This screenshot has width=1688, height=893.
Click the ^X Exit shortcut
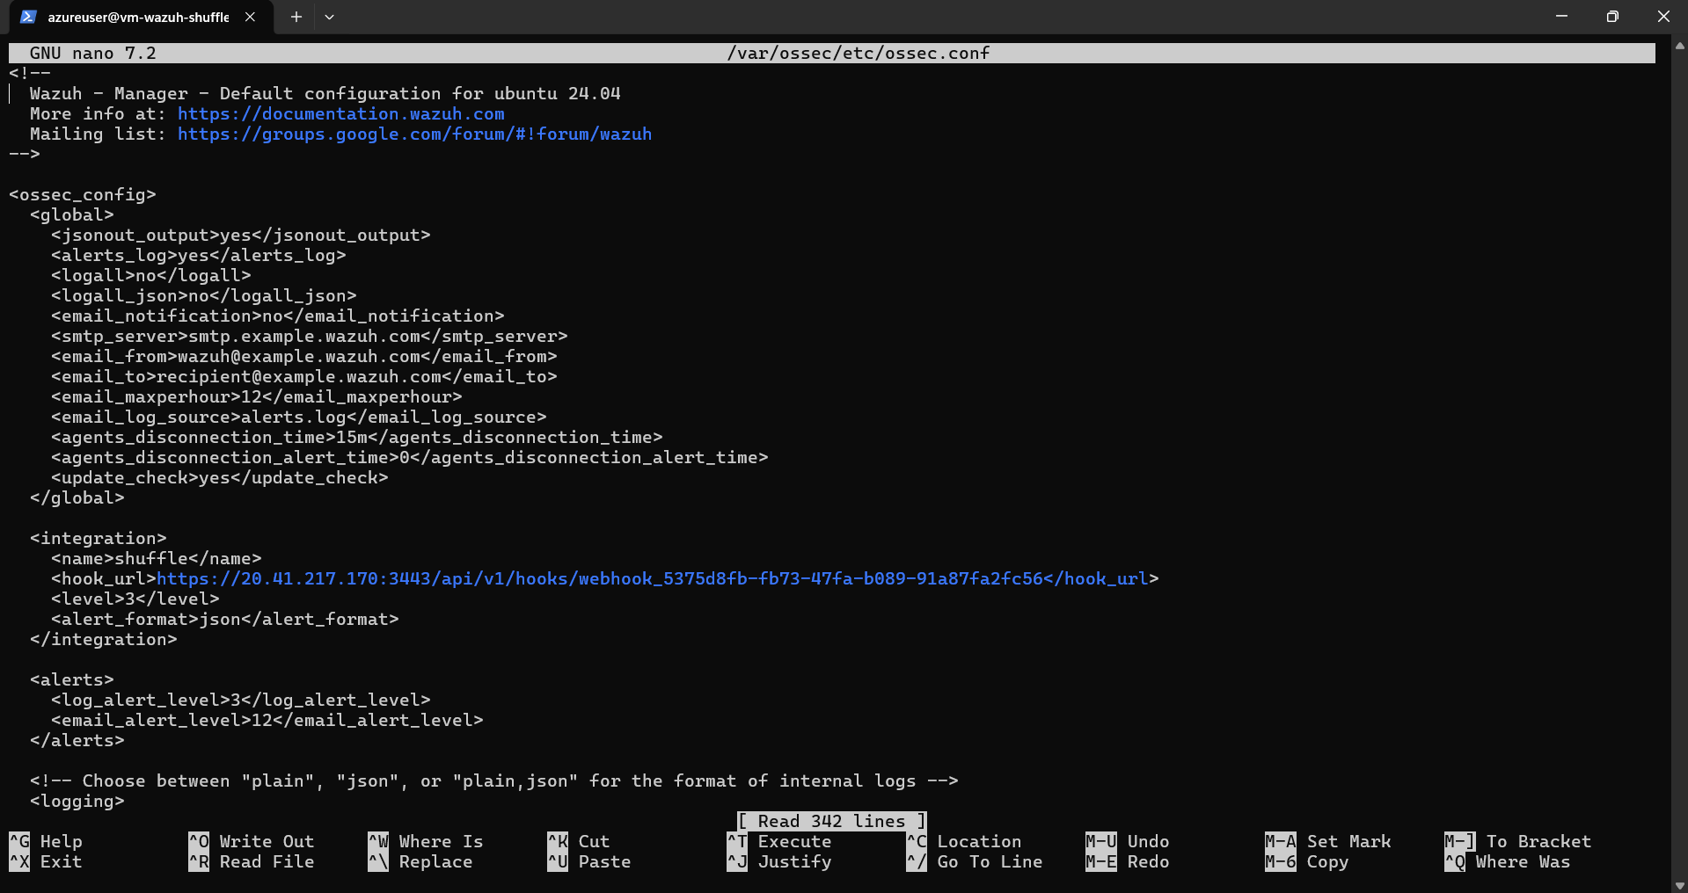[46, 861]
